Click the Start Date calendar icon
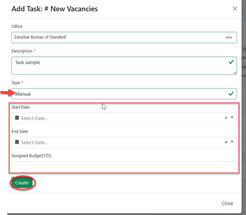Screen dimensions: 246x215 tap(17, 118)
